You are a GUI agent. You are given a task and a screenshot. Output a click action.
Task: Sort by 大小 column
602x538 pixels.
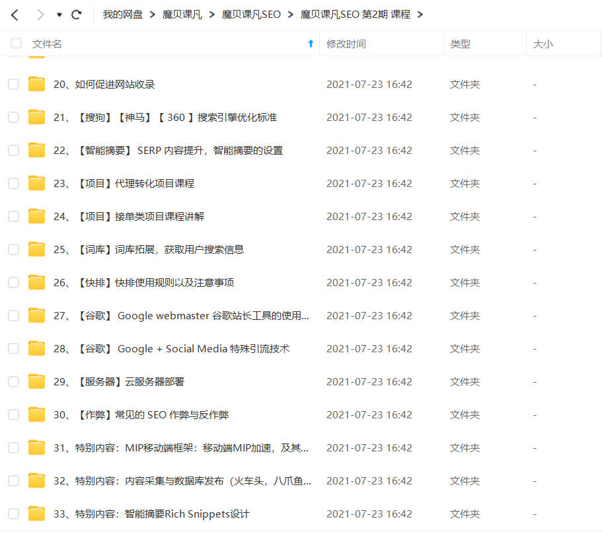pyautogui.click(x=543, y=44)
